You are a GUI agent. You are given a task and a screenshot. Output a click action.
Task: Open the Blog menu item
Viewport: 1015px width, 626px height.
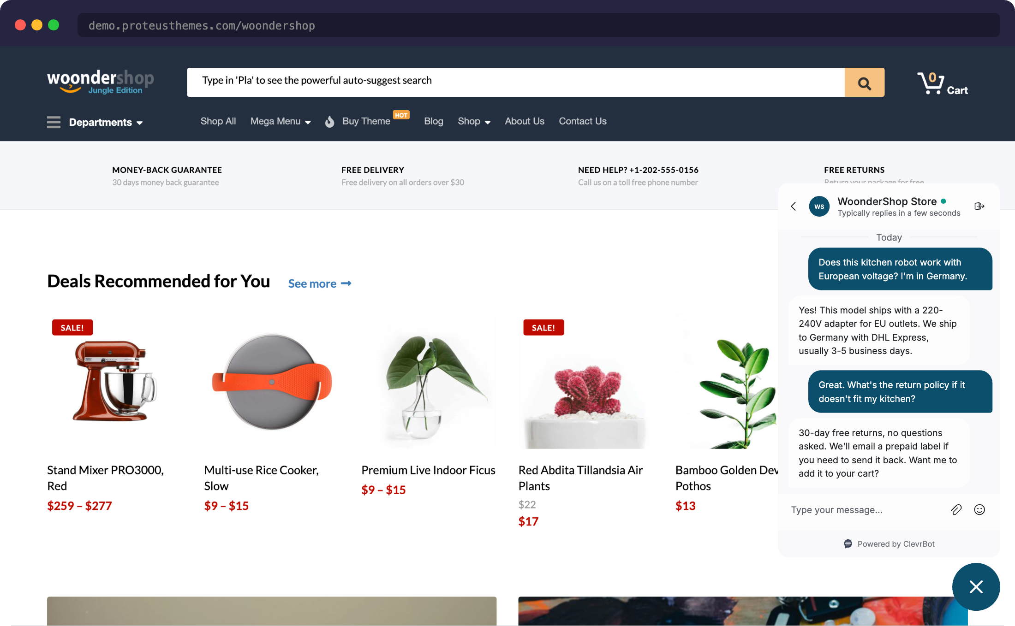pyautogui.click(x=433, y=121)
